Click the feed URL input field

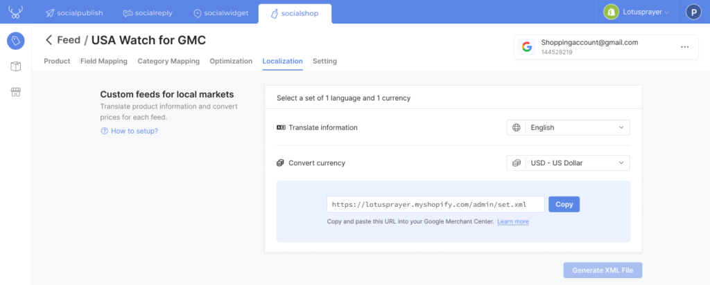pos(435,204)
